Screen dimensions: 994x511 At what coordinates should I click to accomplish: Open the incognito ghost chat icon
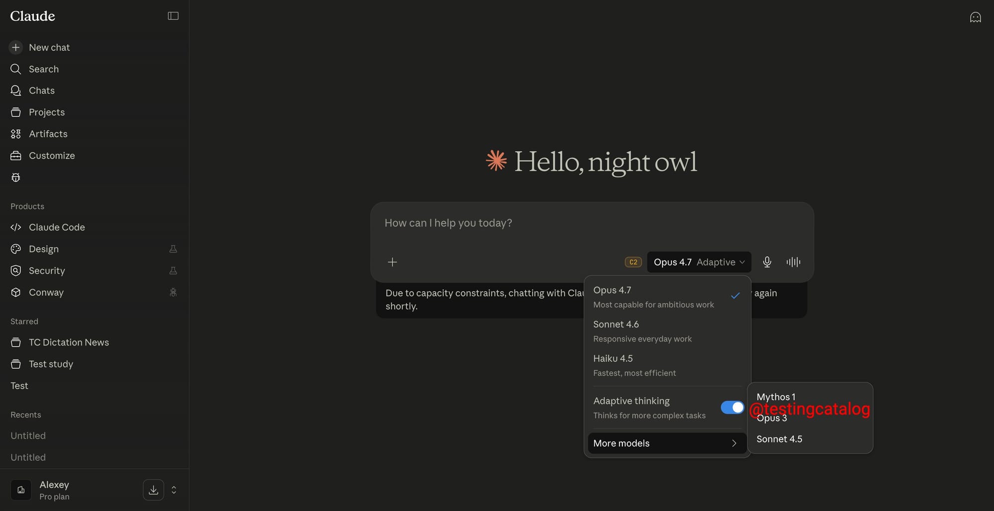[x=975, y=17]
